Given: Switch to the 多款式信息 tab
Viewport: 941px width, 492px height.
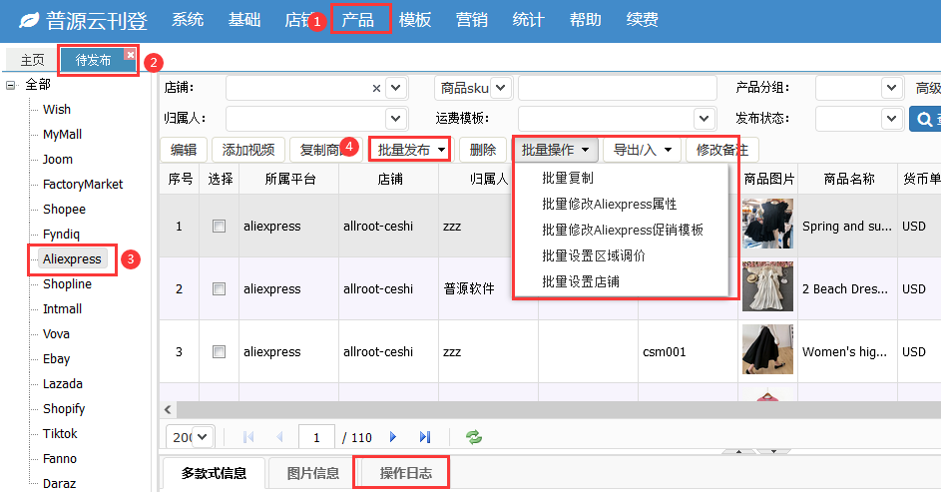Looking at the screenshot, I should tap(214, 473).
